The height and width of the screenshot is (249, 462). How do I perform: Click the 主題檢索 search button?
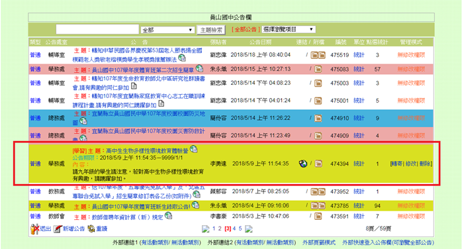(211, 30)
